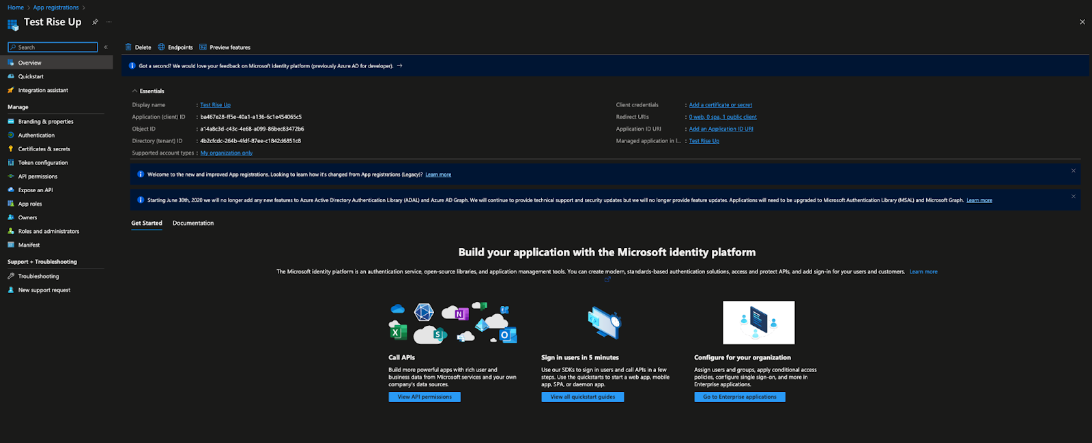Image resolution: width=1092 pixels, height=443 pixels.
Task: Open the Test Rise Up display name link
Action: [216, 105]
